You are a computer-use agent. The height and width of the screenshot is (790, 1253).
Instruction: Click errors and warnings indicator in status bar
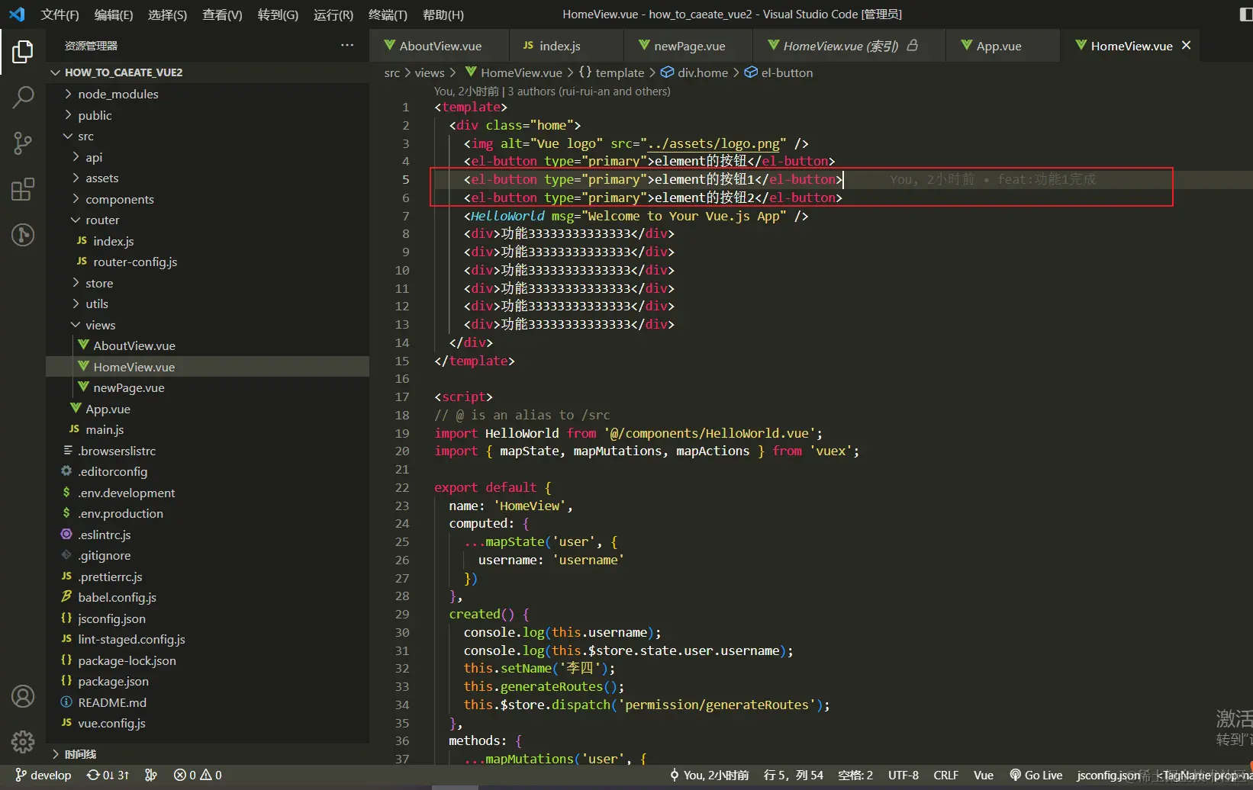[198, 776]
